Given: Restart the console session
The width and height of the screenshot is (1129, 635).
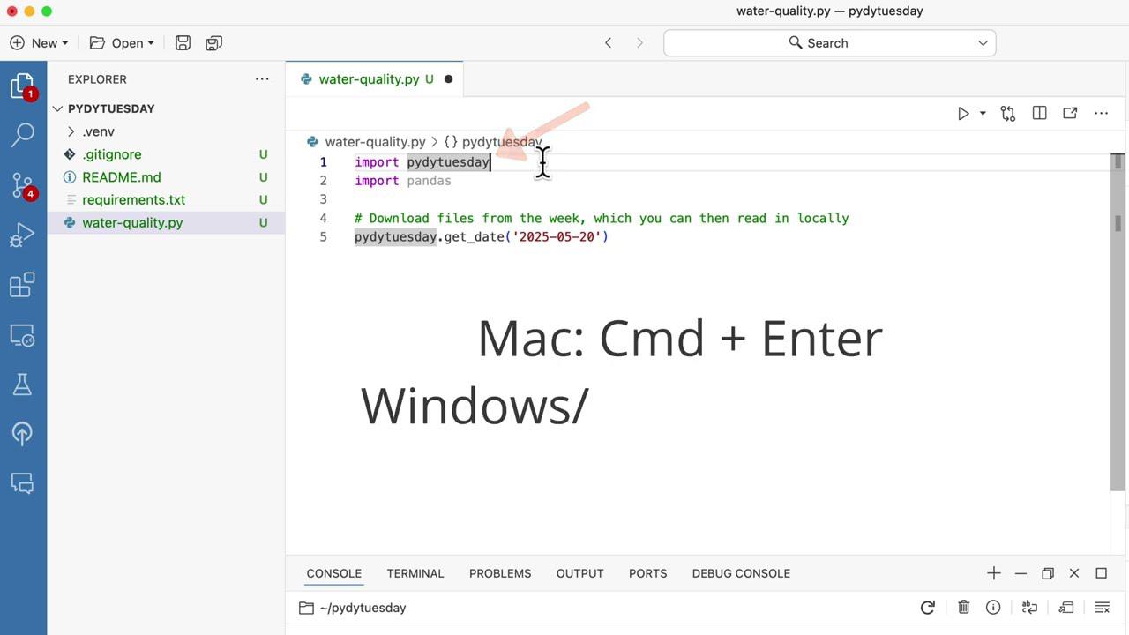Looking at the screenshot, I should tap(927, 608).
